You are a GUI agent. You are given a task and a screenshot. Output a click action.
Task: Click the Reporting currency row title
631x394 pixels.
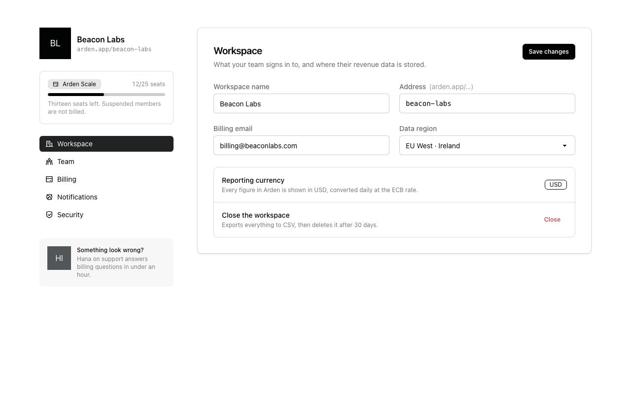pyautogui.click(x=253, y=180)
